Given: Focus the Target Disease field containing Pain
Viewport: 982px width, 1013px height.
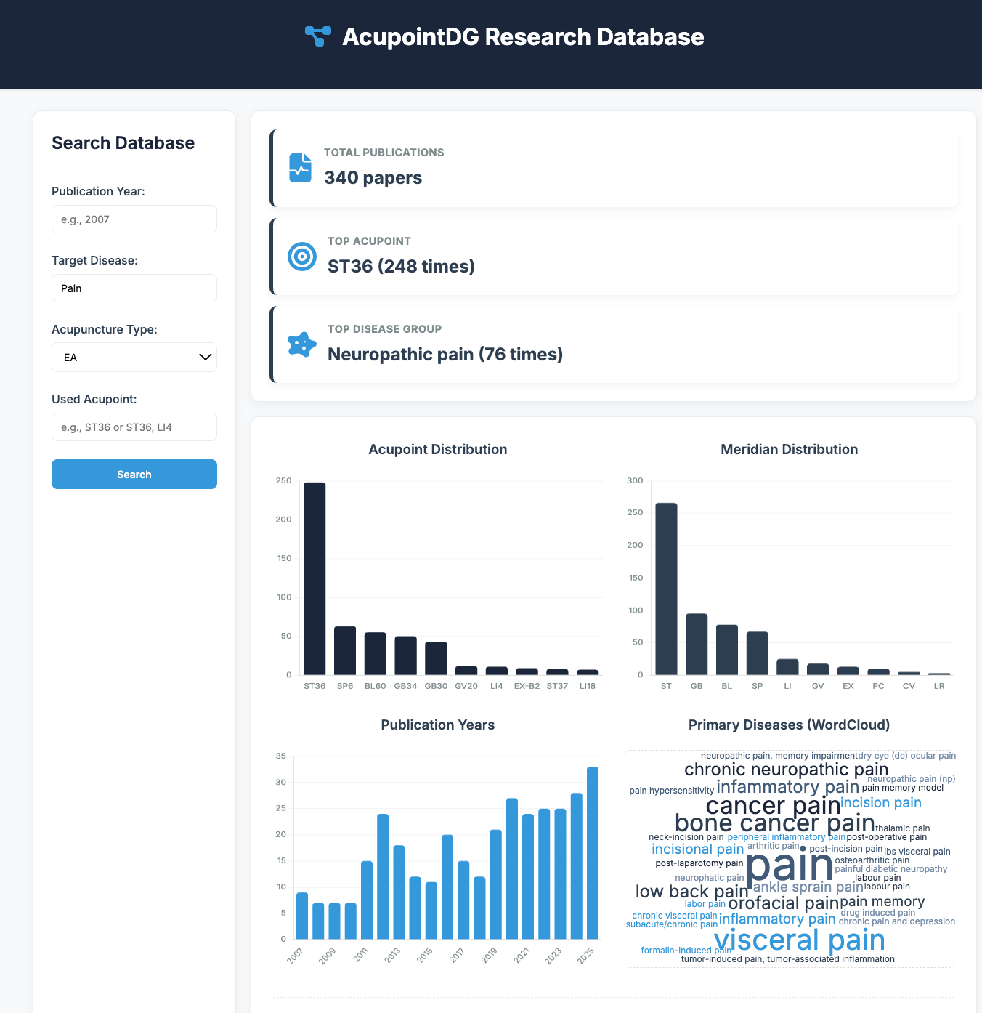Looking at the screenshot, I should [x=134, y=288].
